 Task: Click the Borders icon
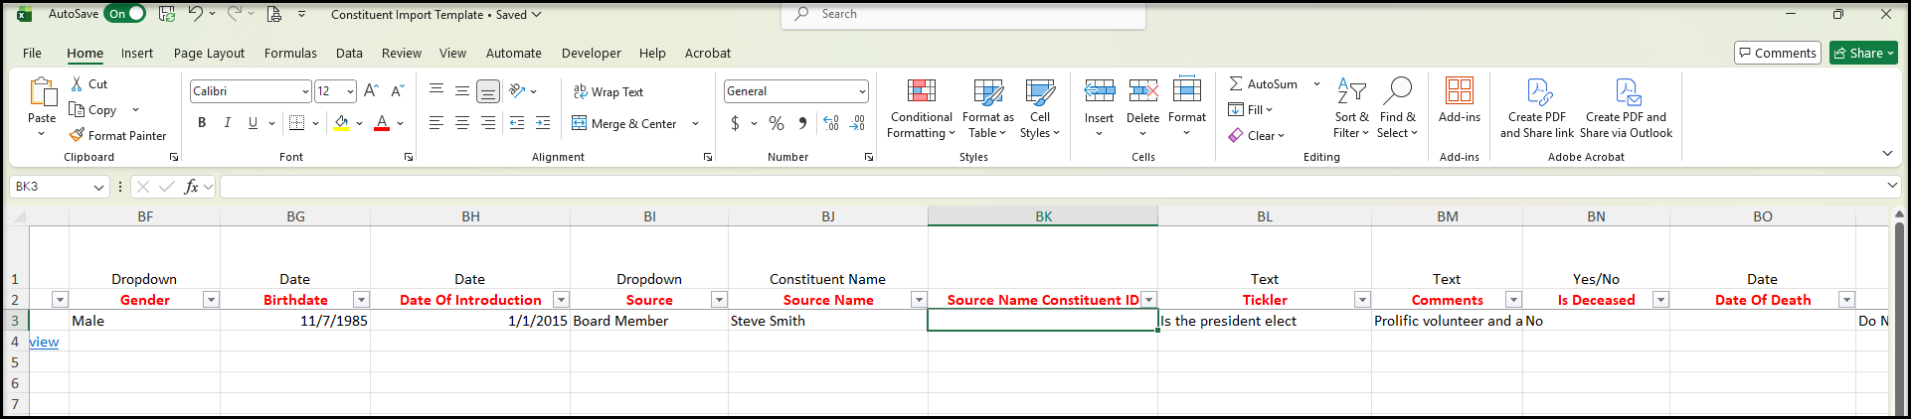pos(296,123)
